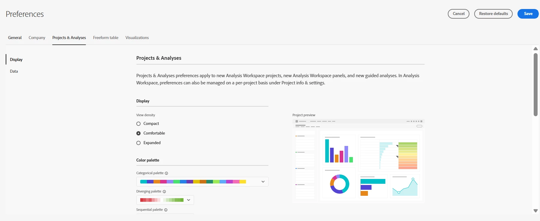The height and width of the screenshot is (221, 540).
Task: Click the line chart in Project preview
Action: pos(405,186)
